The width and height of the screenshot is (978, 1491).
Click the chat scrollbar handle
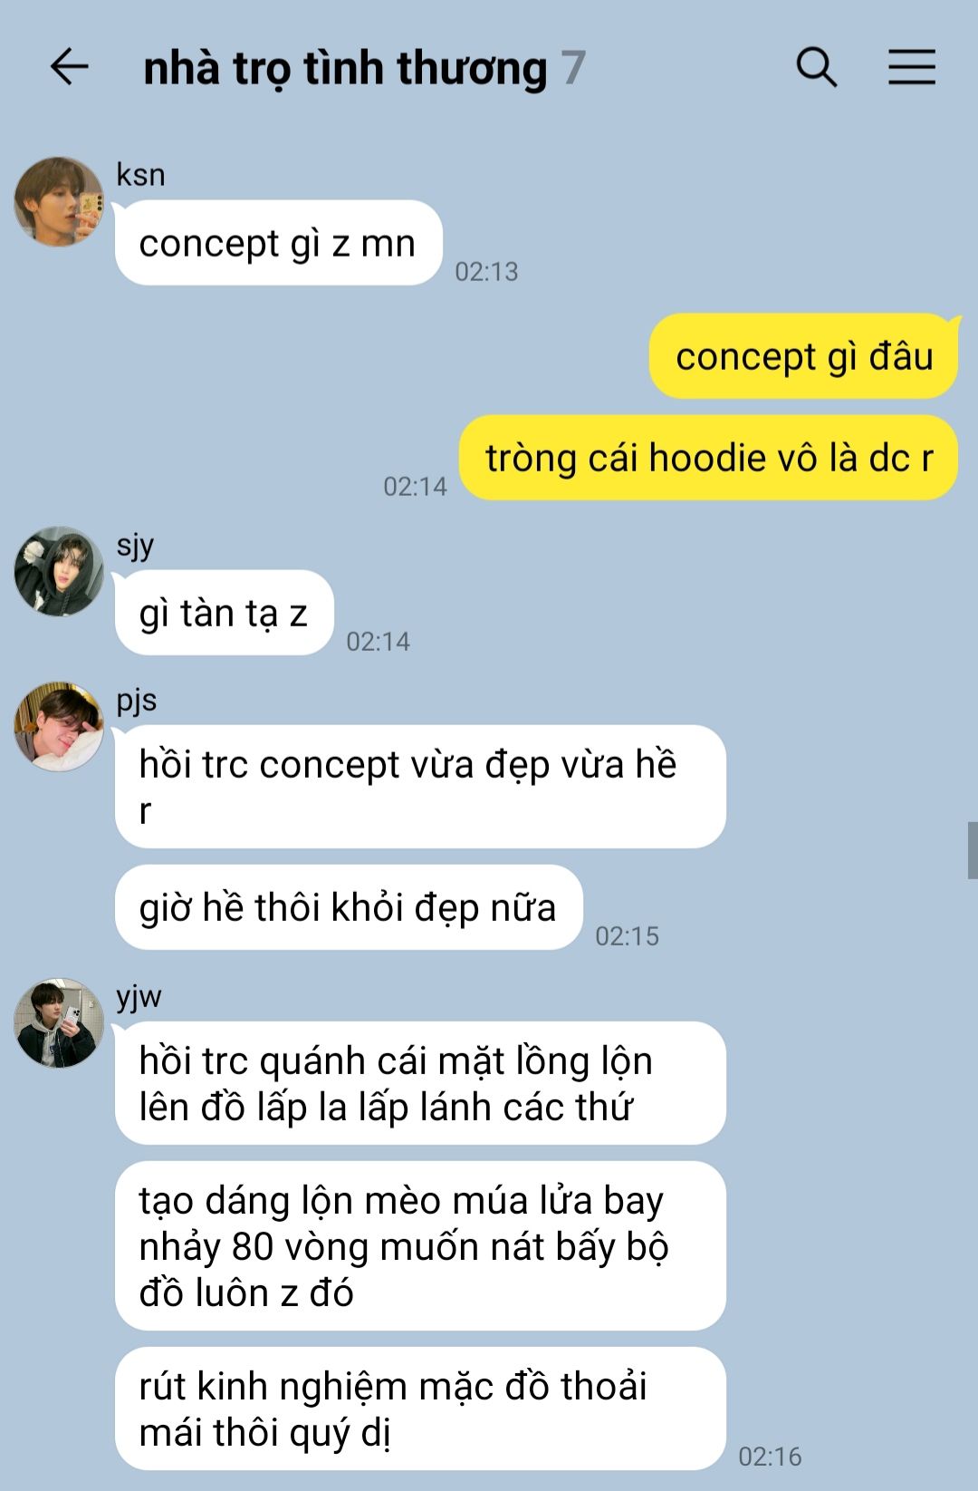973,850
